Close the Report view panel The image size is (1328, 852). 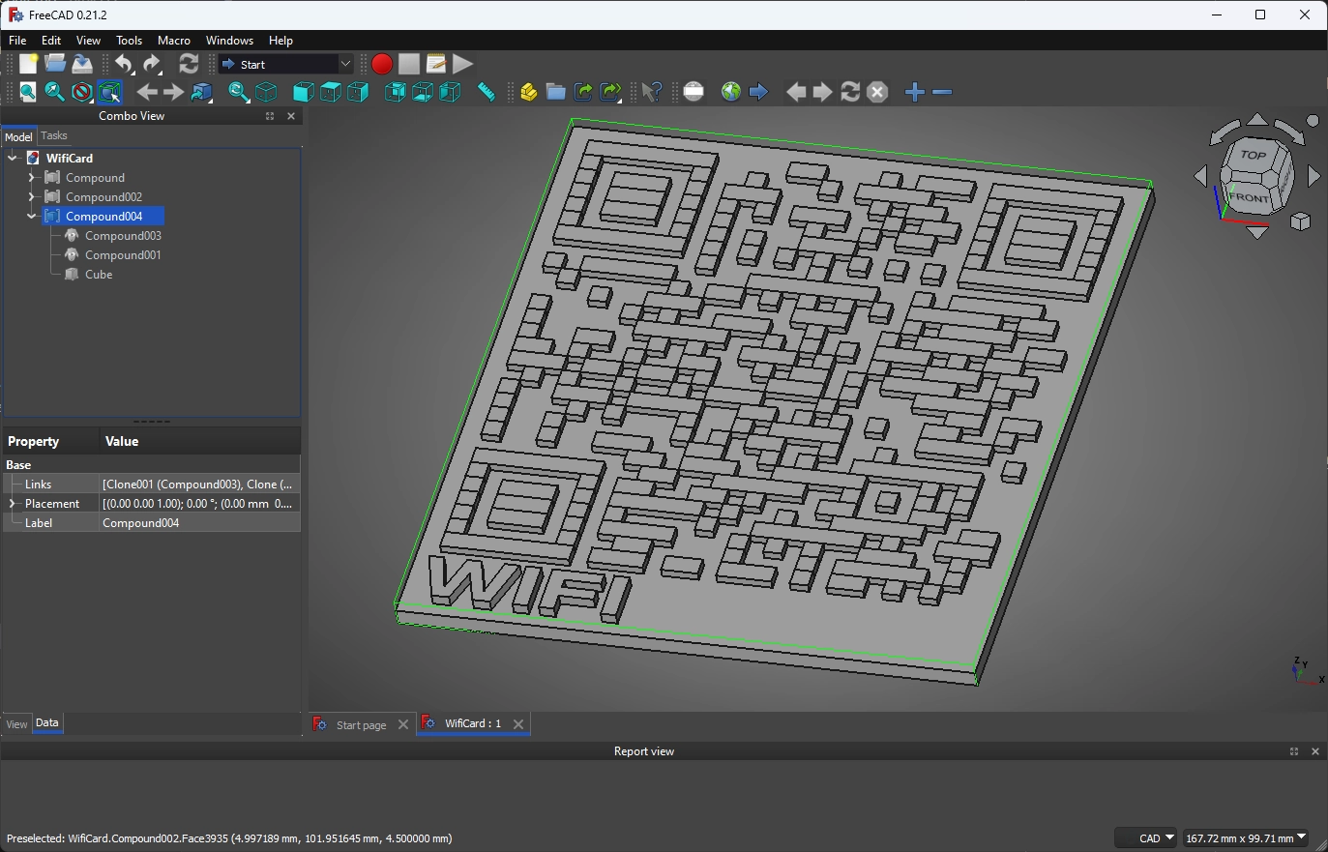click(1314, 751)
